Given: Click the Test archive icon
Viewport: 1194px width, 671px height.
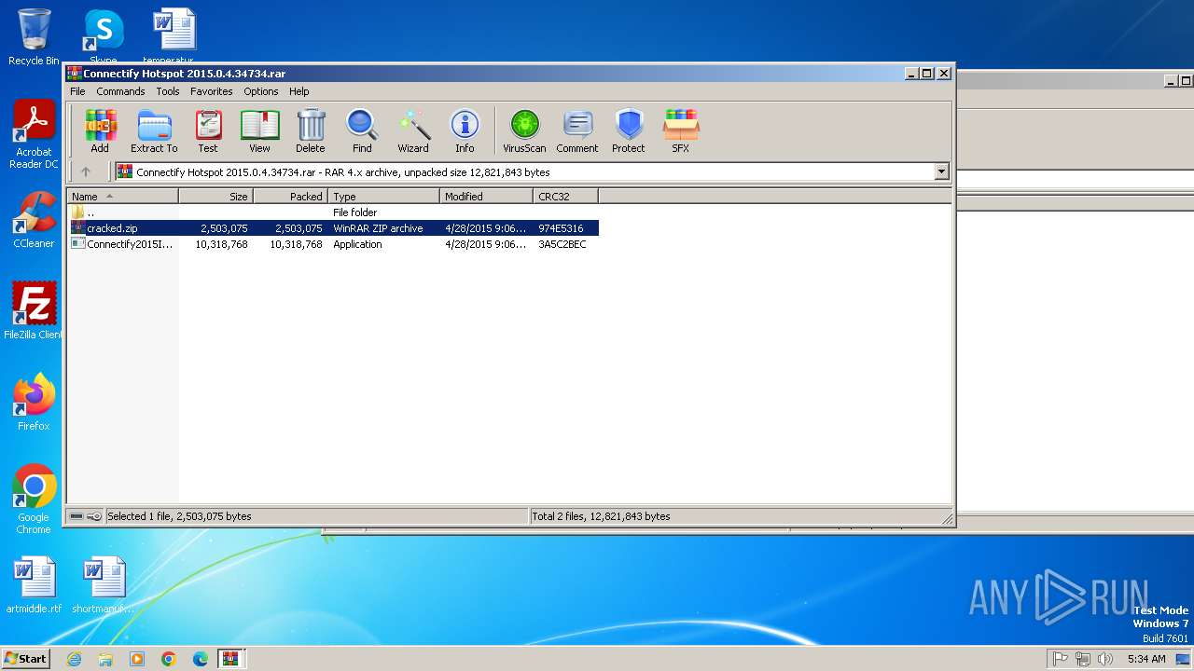Looking at the screenshot, I should 208,131.
